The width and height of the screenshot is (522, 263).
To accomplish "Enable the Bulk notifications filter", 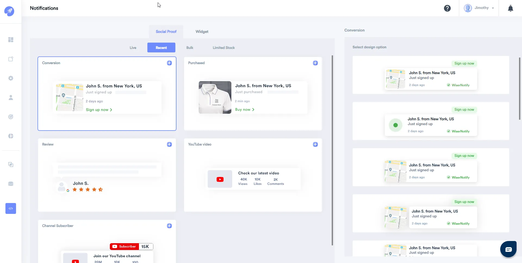I will coord(189,47).
